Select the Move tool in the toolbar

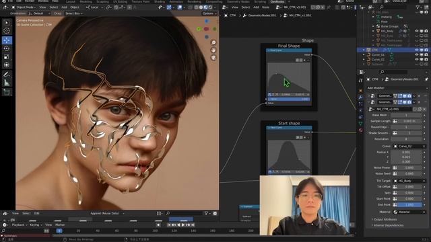[7, 40]
